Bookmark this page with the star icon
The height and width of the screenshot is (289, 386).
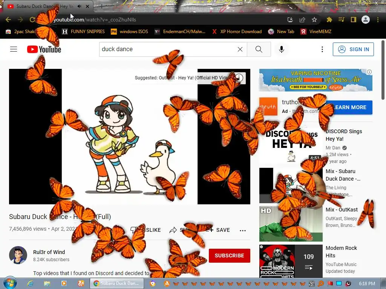click(314, 20)
